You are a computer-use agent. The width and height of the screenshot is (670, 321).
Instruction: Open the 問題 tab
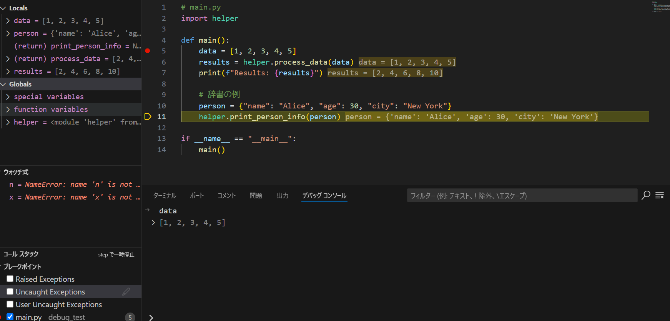click(x=256, y=195)
